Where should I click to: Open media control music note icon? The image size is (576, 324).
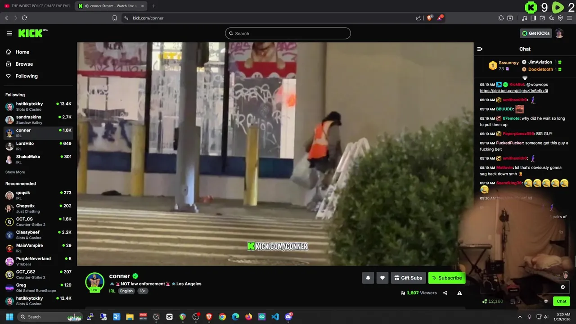524,18
